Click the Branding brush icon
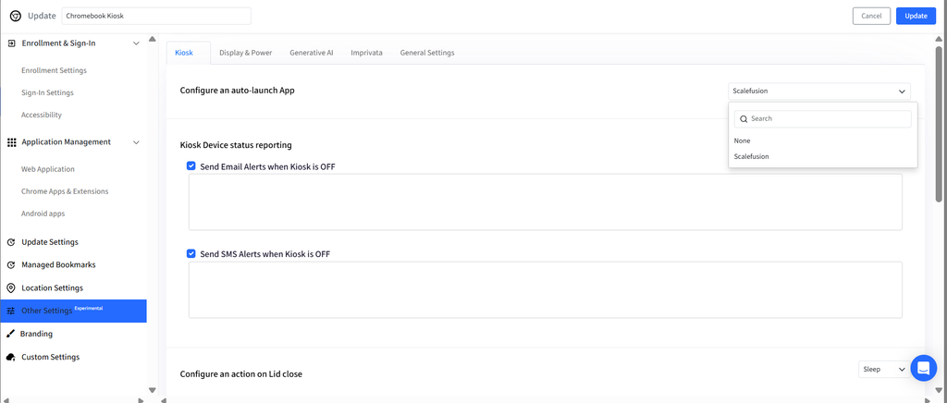 pyautogui.click(x=11, y=334)
